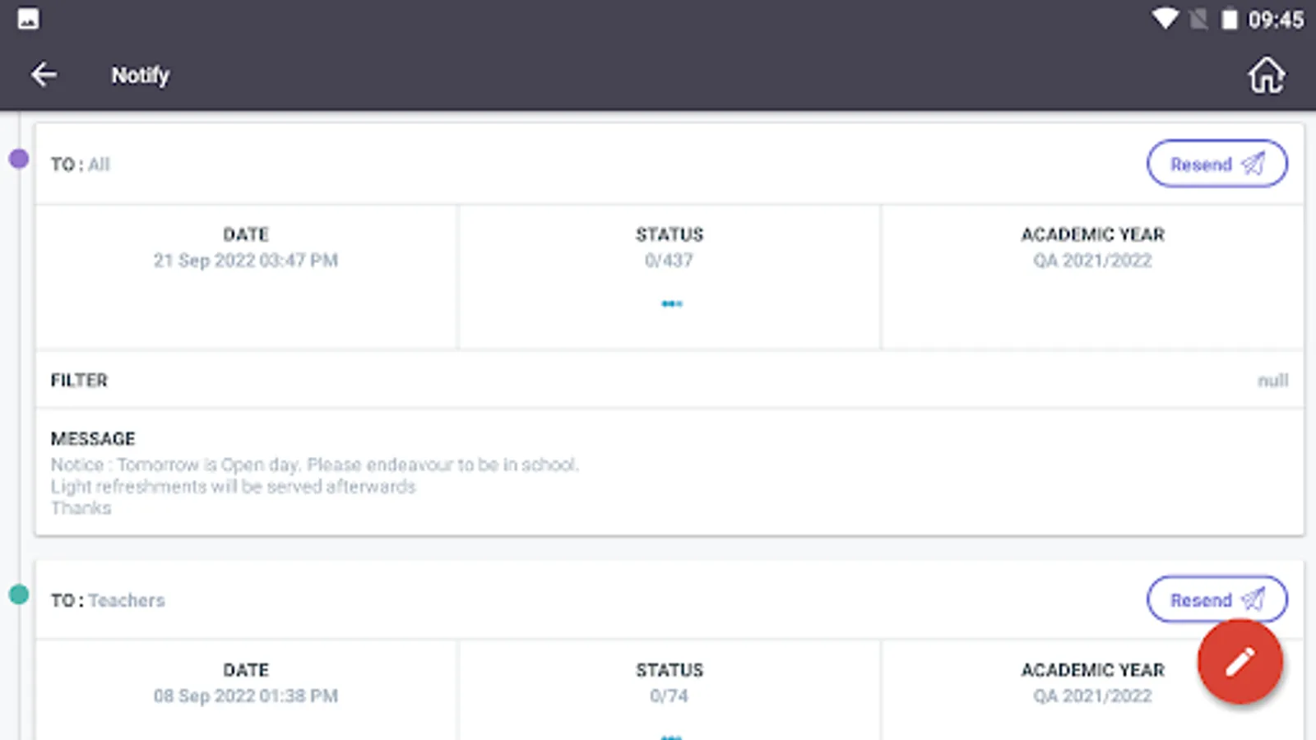Select the Notify screen title
Image resolution: width=1316 pixels, height=740 pixels.
coord(141,76)
